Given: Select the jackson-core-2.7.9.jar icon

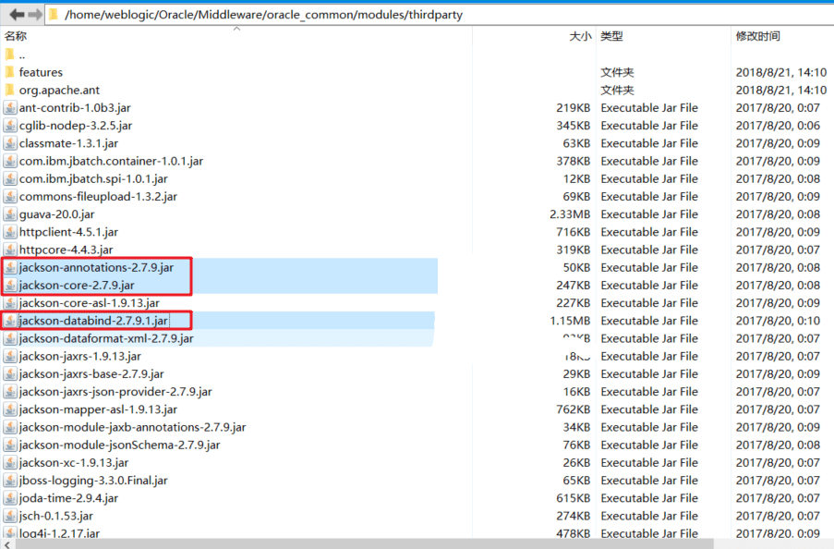Looking at the screenshot, I should tap(9, 285).
